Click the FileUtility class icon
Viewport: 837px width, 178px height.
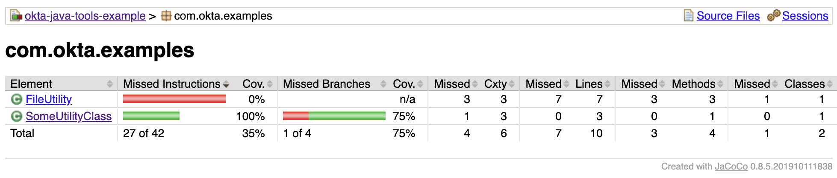point(16,100)
